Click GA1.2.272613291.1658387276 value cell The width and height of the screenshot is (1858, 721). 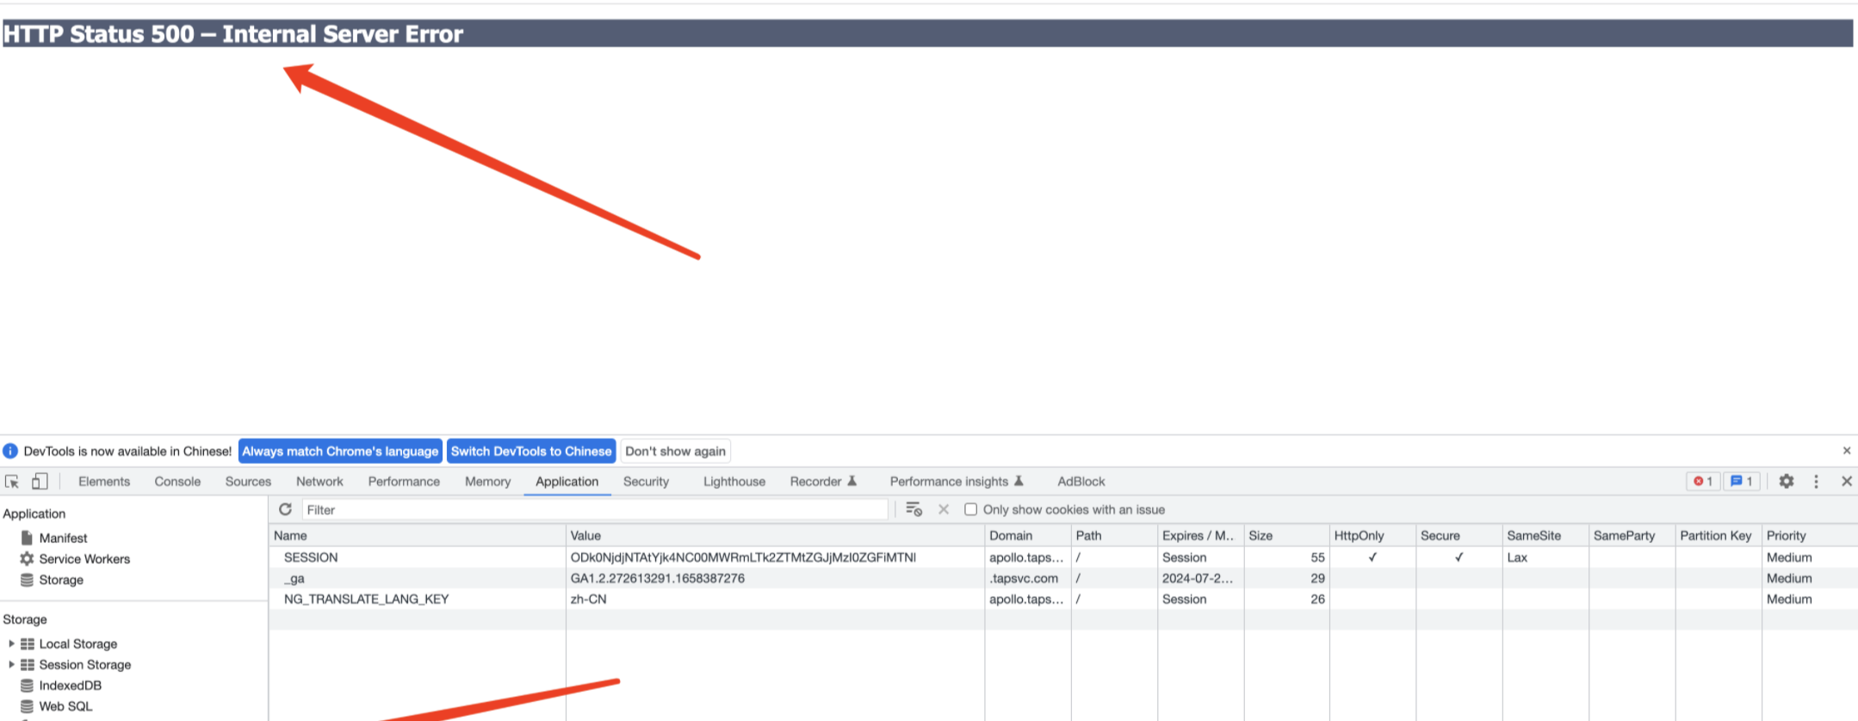657,578
